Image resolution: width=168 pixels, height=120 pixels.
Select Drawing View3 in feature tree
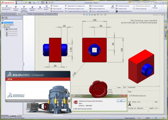(11, 35)
